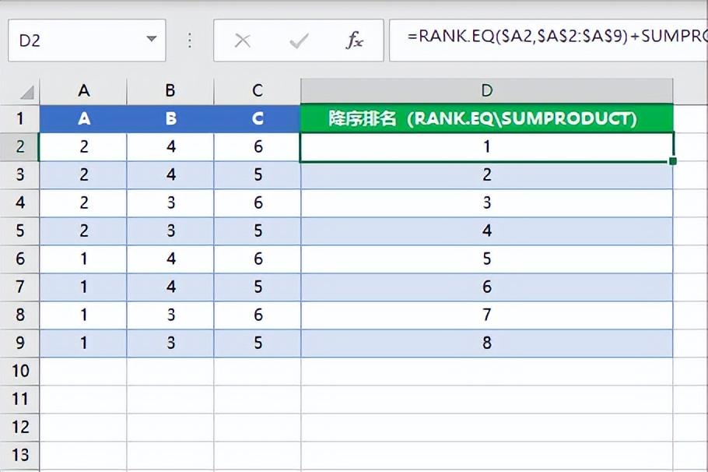The width and height of the screenshot is (708, 472).
Task: Click the Enter checkmark formula icon
Action: pyautogui.click(x=299, y=41)
